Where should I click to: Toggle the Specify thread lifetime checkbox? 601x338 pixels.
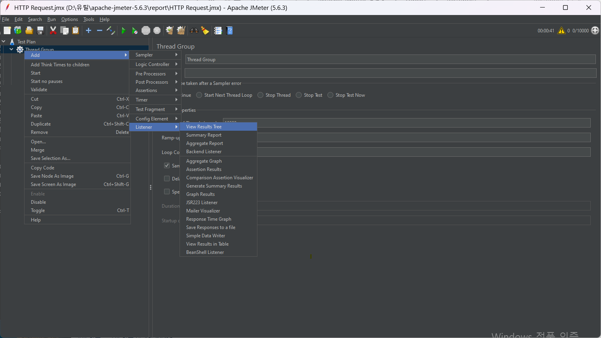click(167, 192)
